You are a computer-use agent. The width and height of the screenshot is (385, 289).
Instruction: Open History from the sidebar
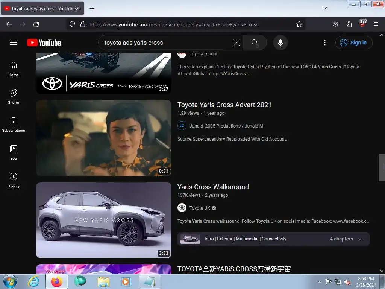pos(14,180)
